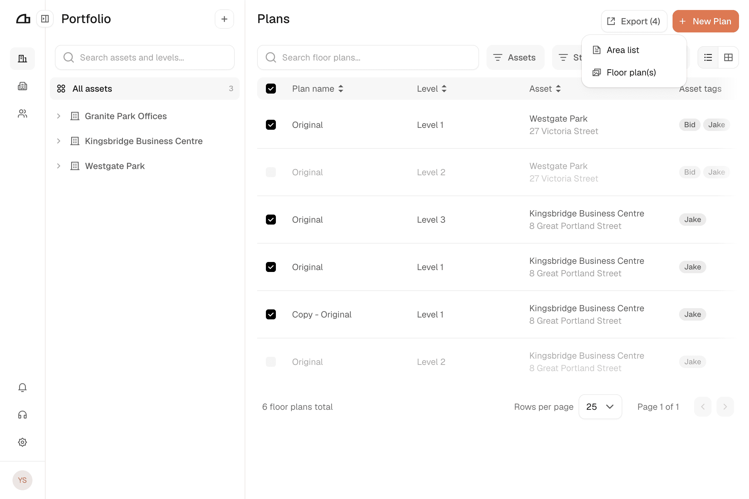Viewport: 749px width, 499px height.
Task: Sort by Level column arrows
Action: tap(444, 89)
